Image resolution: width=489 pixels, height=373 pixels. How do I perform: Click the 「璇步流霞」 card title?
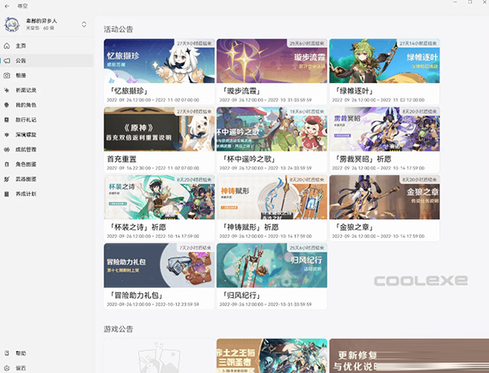coord(240,91)
